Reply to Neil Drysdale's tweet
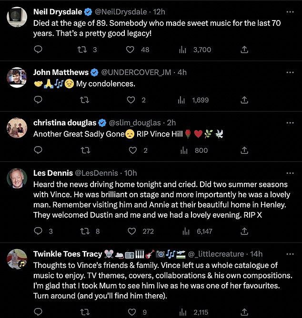This screenshot has width=302, height=318. point(39,50)
